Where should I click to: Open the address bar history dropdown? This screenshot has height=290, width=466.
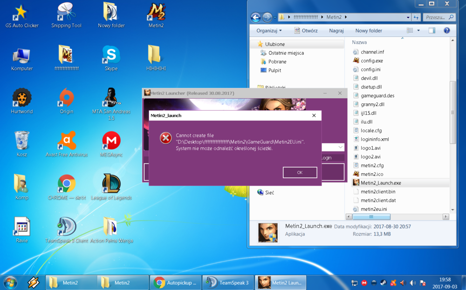click(408, 17)
